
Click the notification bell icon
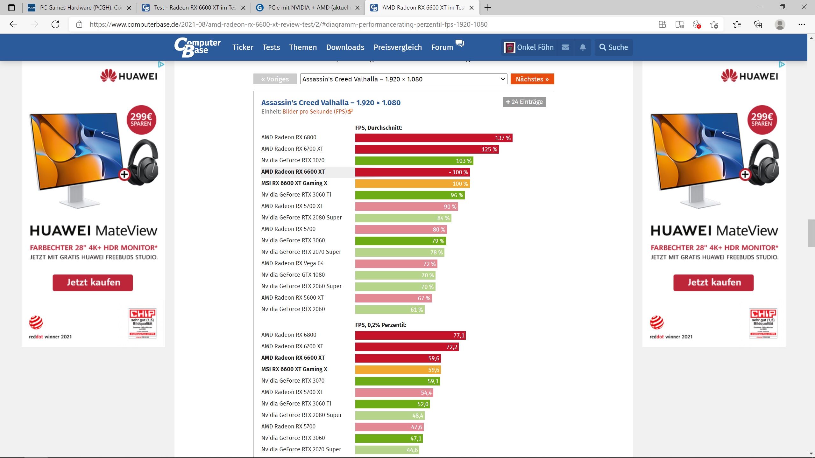pyautogui.click(x=583, y=47)
